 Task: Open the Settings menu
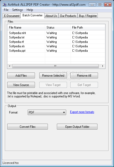tap(18, 10)
